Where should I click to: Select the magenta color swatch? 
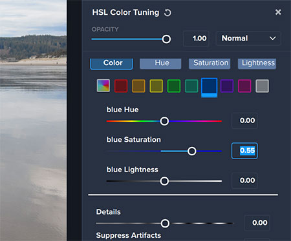pos(244,86)
